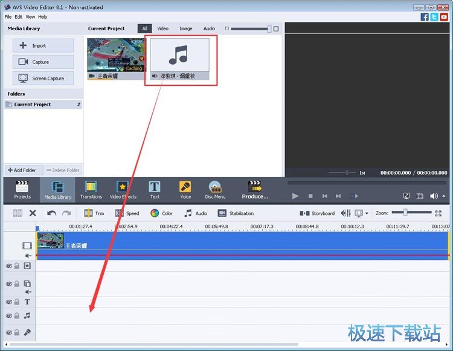Open the YouTube link icon
The width and height of the screenshot is (453, 351).
[444, 17]
